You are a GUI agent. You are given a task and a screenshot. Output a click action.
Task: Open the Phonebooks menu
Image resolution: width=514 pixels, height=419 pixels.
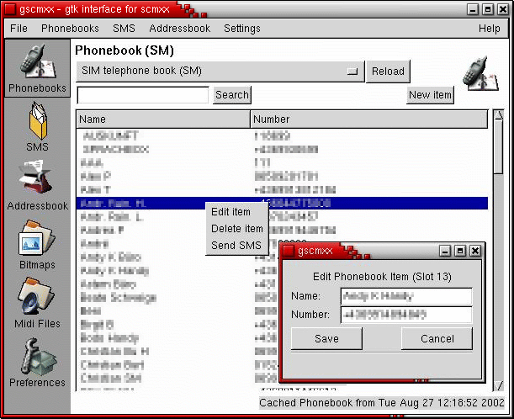(70, 29)
